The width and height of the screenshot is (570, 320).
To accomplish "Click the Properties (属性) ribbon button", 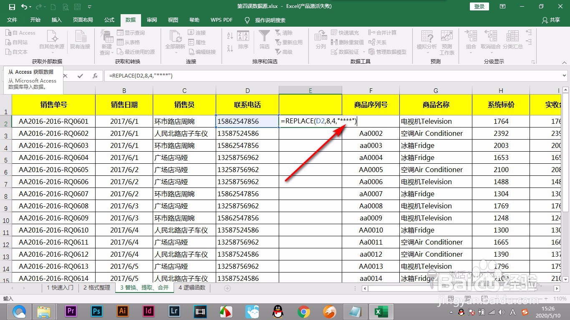I will tap(197, 42).
